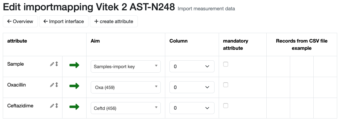Open the Oxa (459) aim dropdown
340x121 pixels.
tap(126, 87)
